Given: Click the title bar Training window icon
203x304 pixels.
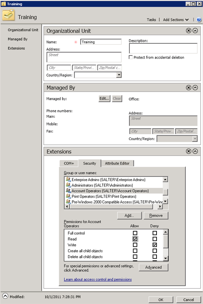Looking at the screenshot, I should point(4,4).
